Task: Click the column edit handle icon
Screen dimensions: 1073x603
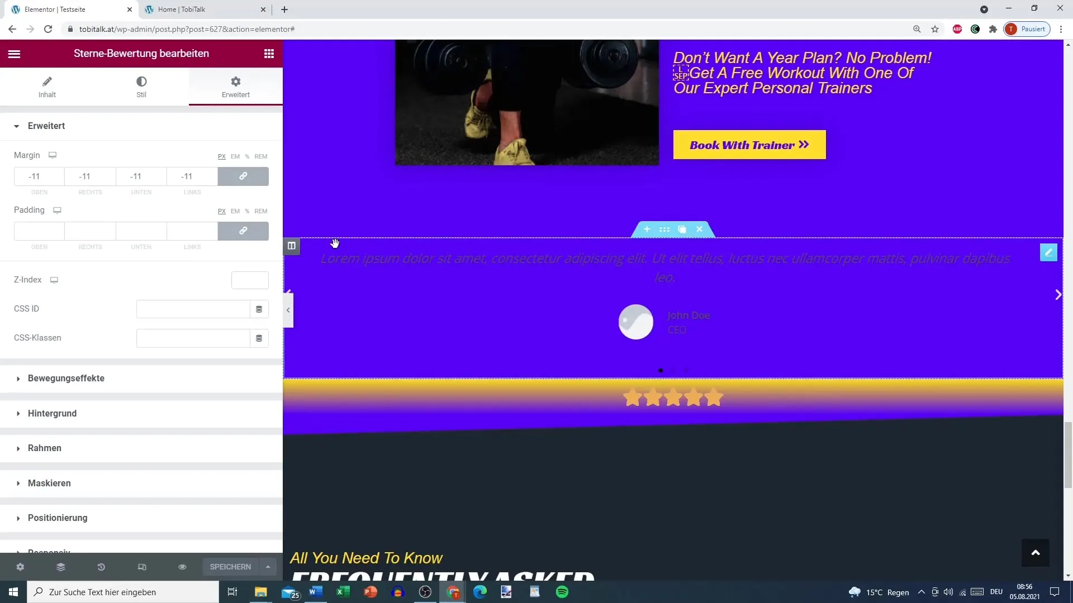Action: (x=291, y=246)
